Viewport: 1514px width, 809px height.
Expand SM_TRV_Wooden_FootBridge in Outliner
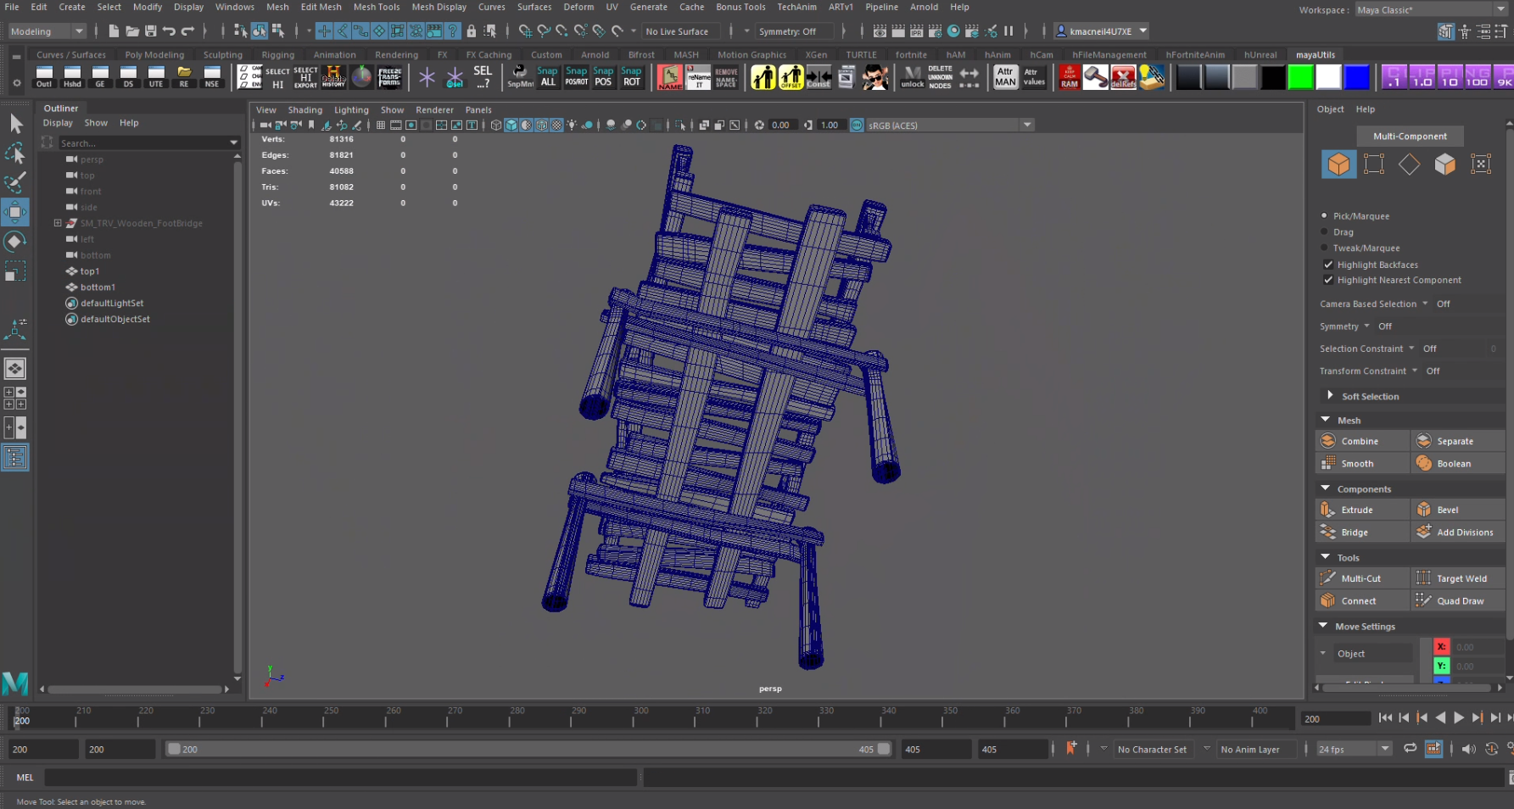tap(58, 223)
